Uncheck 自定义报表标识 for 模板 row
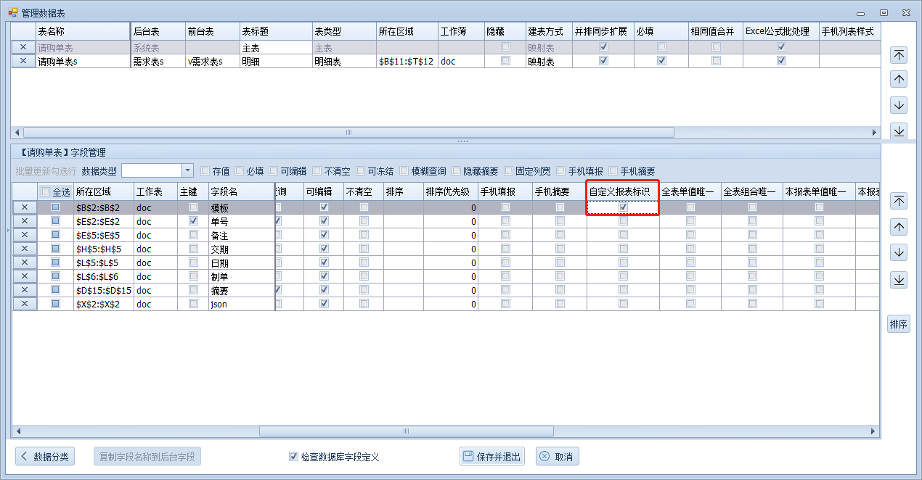Screen dimensions: 922x480 pyautogui.click(x=623, y=207)
